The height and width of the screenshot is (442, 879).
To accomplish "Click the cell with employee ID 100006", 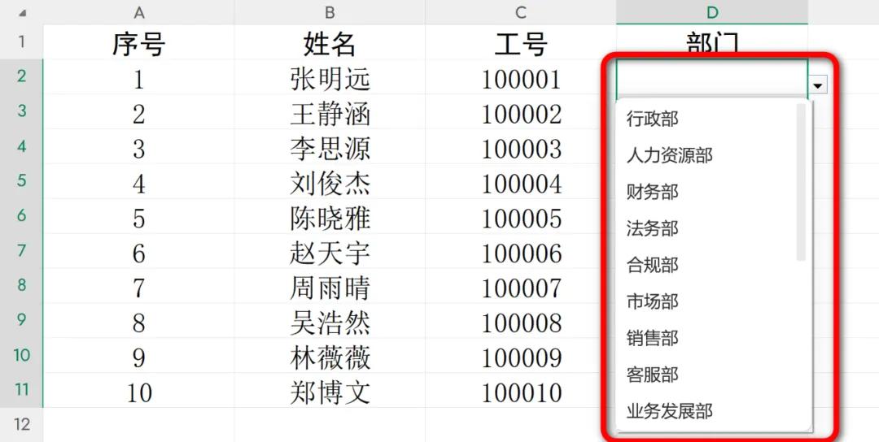I will (x=521, y=250).
